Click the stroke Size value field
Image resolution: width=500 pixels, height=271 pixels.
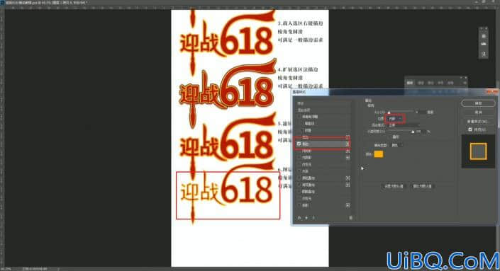tap(420, 112)
